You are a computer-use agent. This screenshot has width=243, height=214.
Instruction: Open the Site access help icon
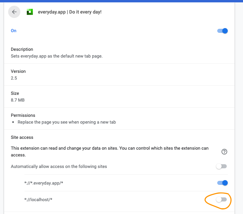pyautogui.click(x=224, y=152)
